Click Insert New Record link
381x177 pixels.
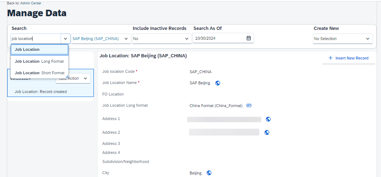(352, 58)
